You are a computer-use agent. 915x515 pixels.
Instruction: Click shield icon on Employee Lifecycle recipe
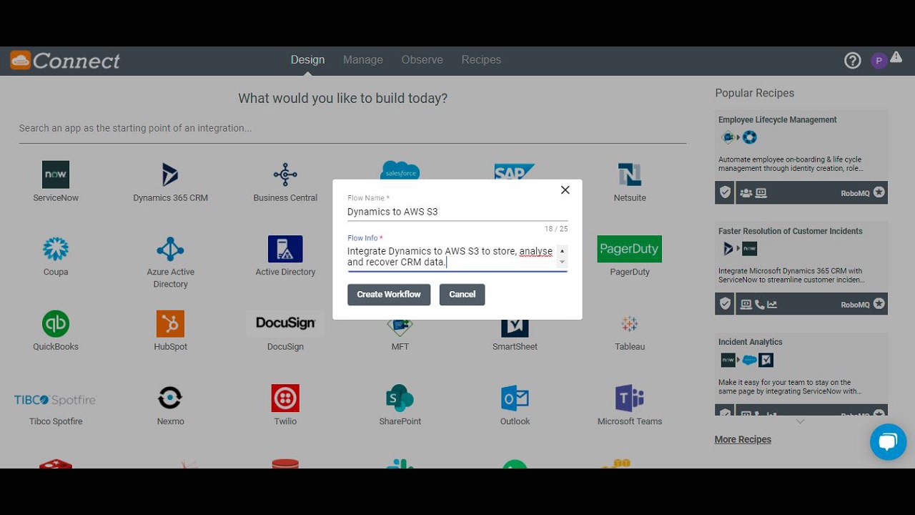(x=725, y=192)
